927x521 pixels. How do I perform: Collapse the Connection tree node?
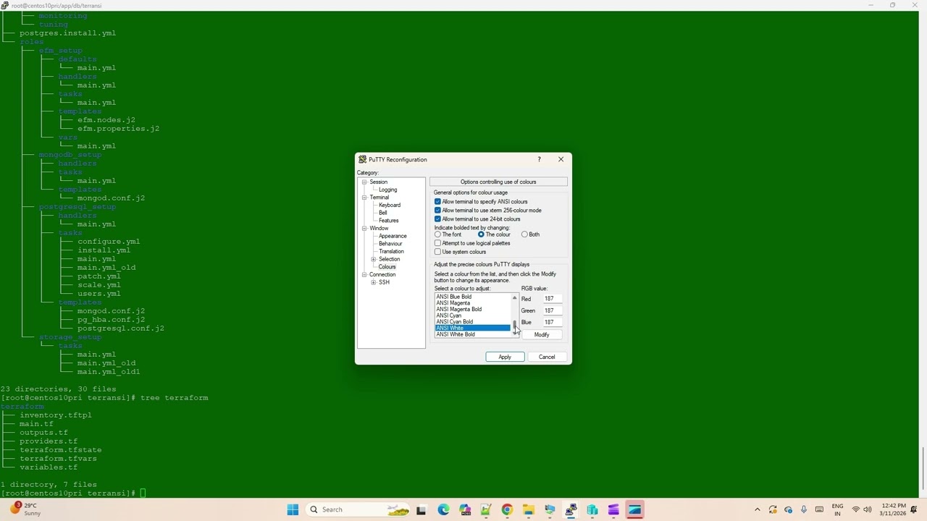coord(364,275)
